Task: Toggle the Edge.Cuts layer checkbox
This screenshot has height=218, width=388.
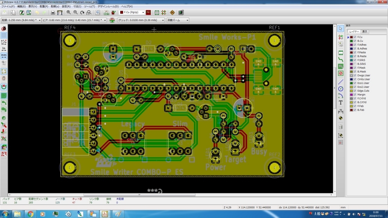Action: point(355,91)
